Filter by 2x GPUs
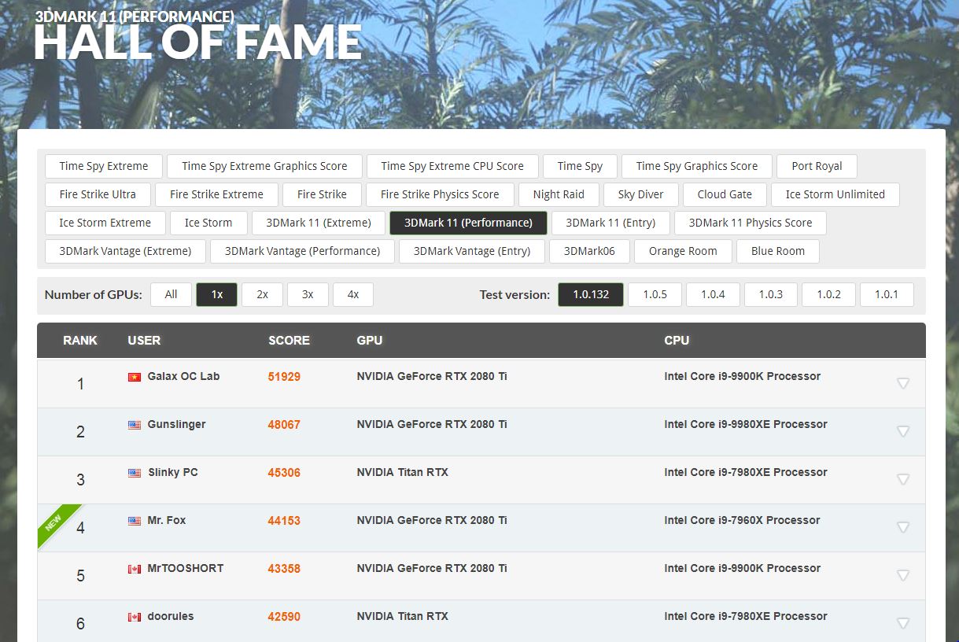Image resolution: width=959 pixels, height=642 pixels. (x=262, y=294)
